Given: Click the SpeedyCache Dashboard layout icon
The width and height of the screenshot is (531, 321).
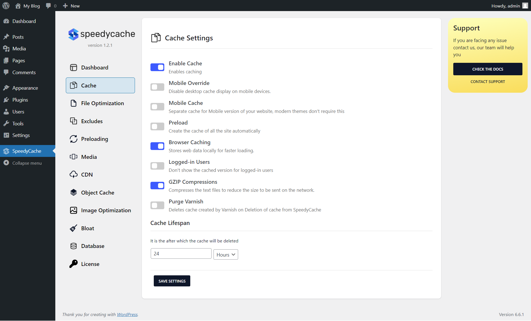Looking at the screenshot, I should click(73, 68).
